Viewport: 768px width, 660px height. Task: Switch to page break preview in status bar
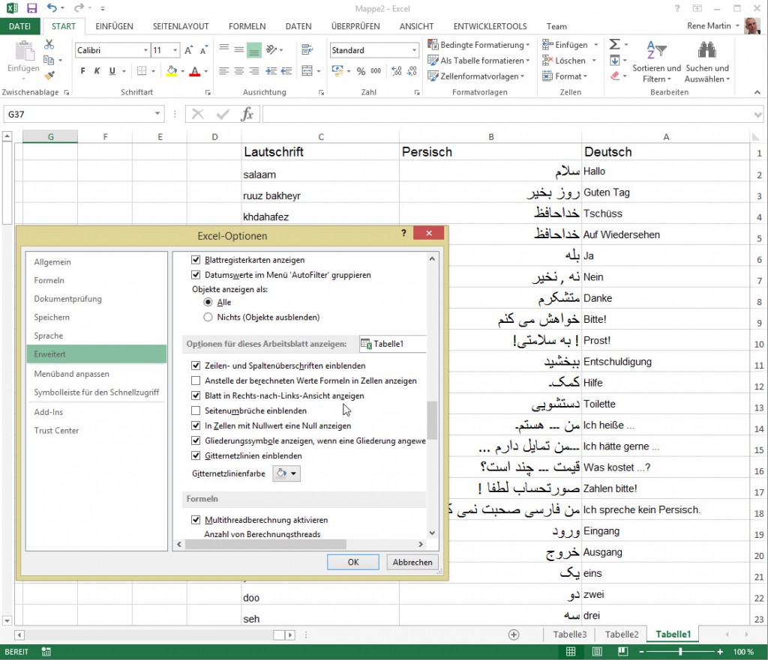[622, 652]
